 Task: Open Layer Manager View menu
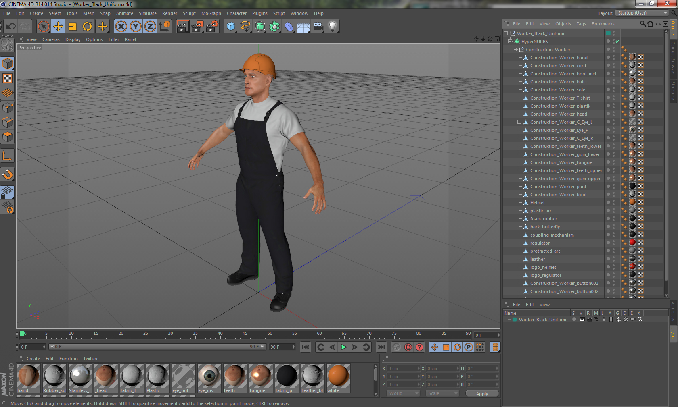pos(544,305)
